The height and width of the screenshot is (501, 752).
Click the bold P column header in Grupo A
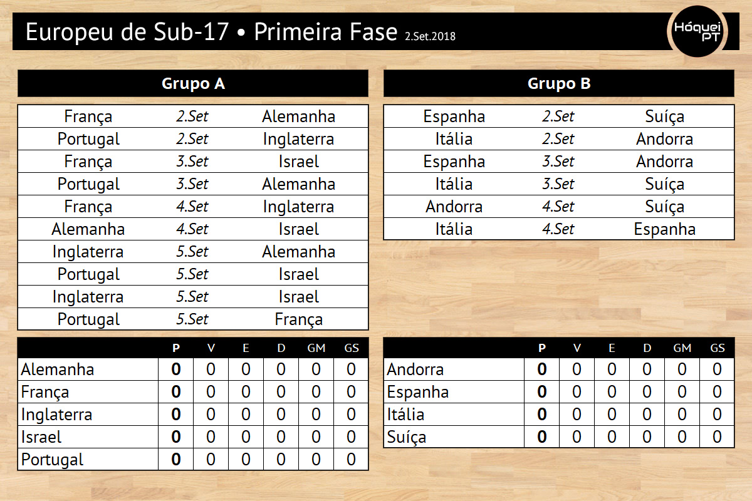tap(176, 348)
